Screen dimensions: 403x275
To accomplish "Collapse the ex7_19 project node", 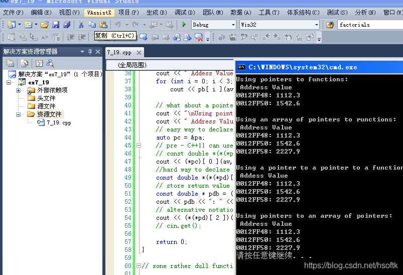I will pyautogui.click(x=9, y=82).
